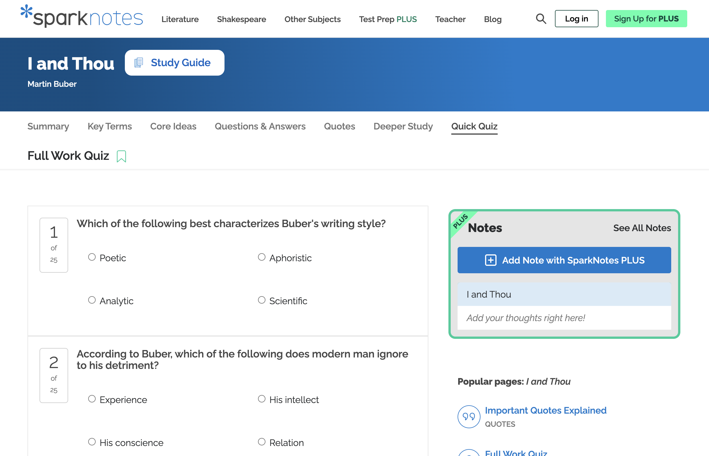Click the Add your thoughts field
Image resolution: width=709 pixels, height=456 pixels.
[x=564, y=318]
